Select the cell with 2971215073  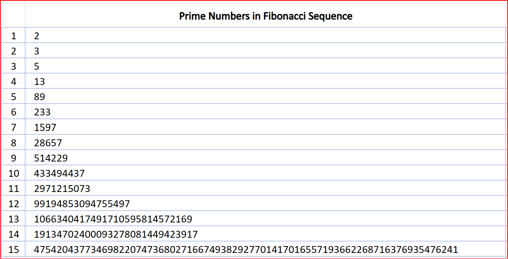pyautogui.click(x=62, y=189)
